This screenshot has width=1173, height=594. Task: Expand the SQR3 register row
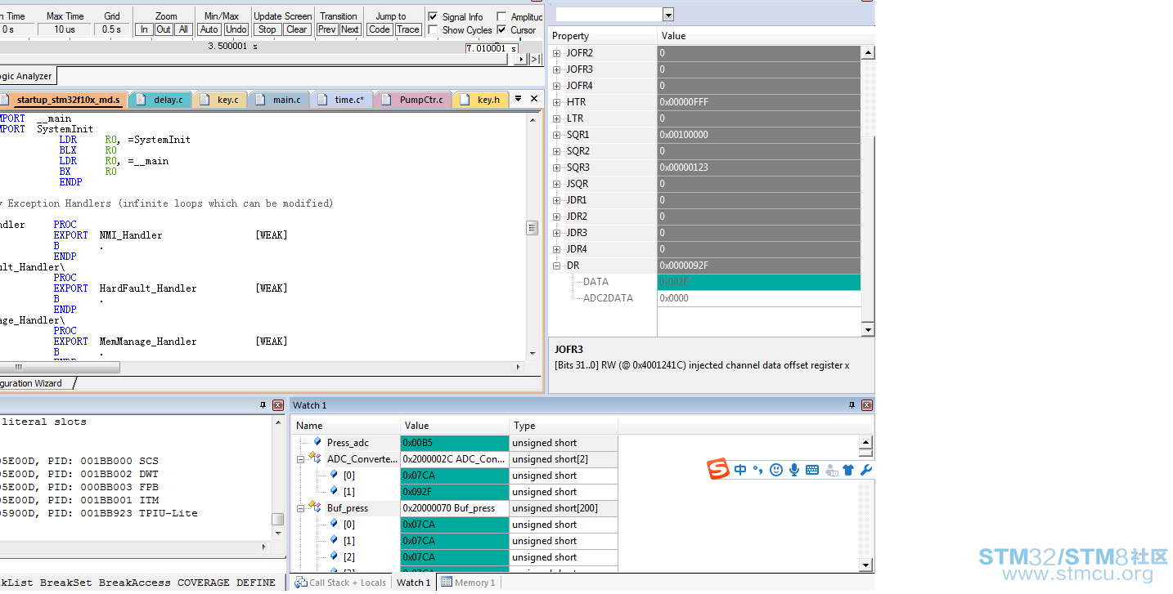point(557,167)
